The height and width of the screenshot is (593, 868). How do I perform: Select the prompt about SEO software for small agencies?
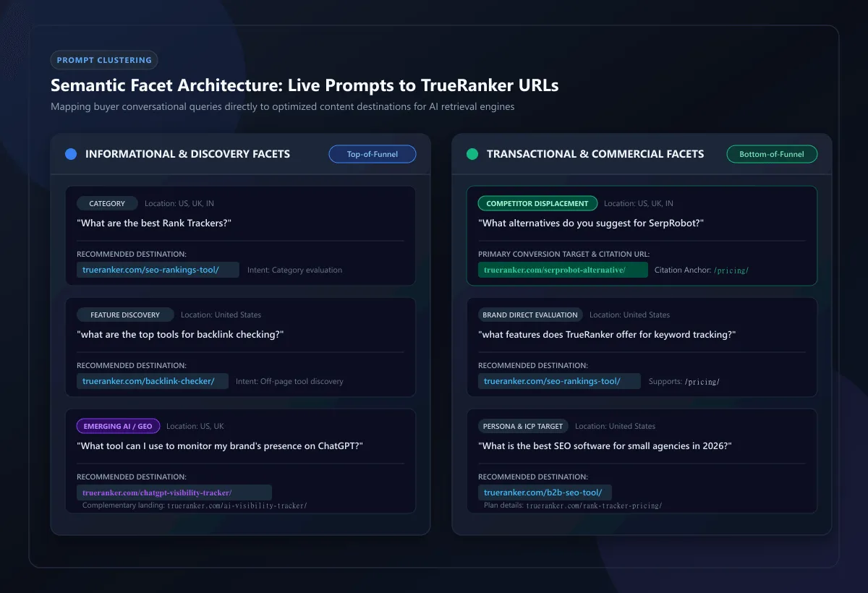605,446
